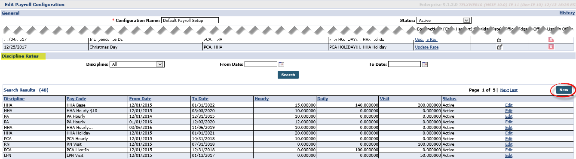The image size is (576, 159).
Task: Click the Discipline Rates section header
Action: tap(20, 56)
